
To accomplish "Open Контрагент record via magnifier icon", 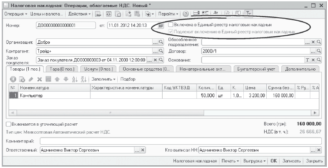I will [x=161, y=51].
